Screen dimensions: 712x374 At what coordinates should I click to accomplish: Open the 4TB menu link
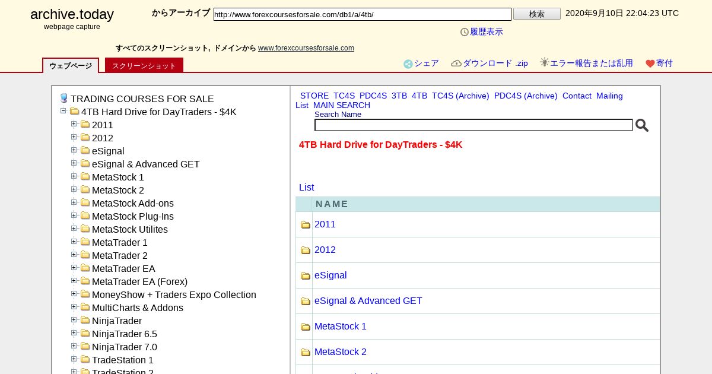(419, 96)
